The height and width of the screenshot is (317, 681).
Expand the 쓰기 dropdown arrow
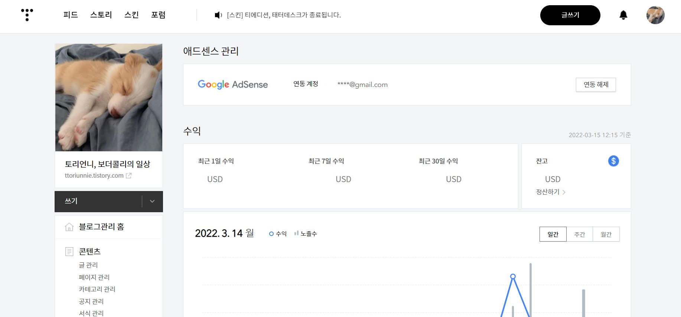point(152,201)
